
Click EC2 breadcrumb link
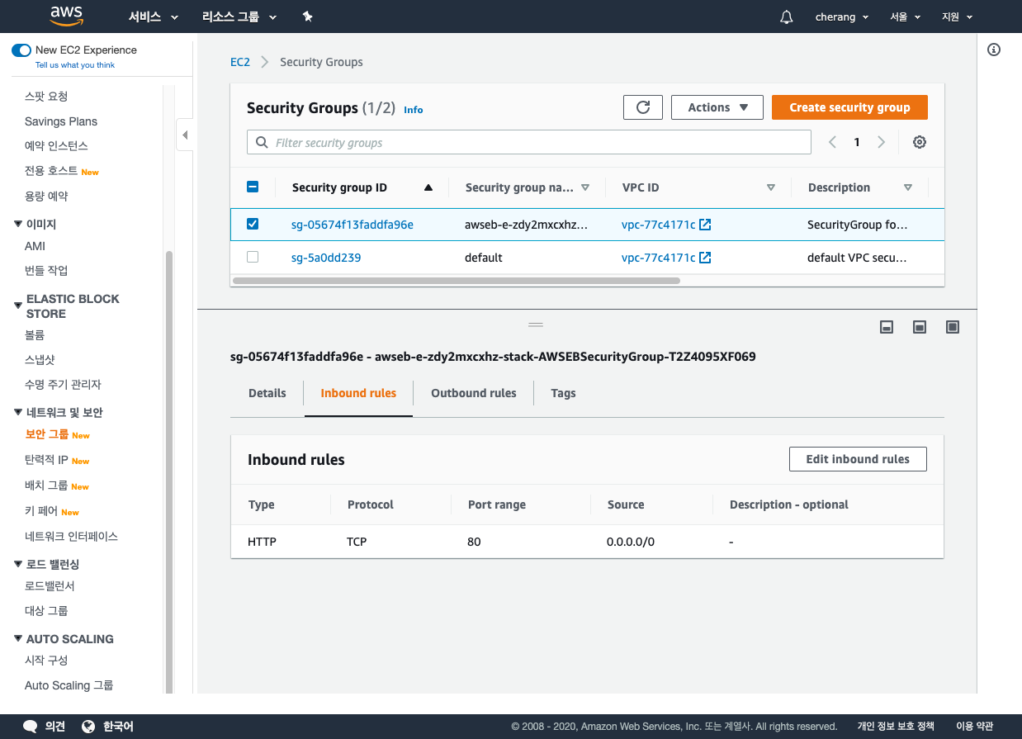point(240,62)
